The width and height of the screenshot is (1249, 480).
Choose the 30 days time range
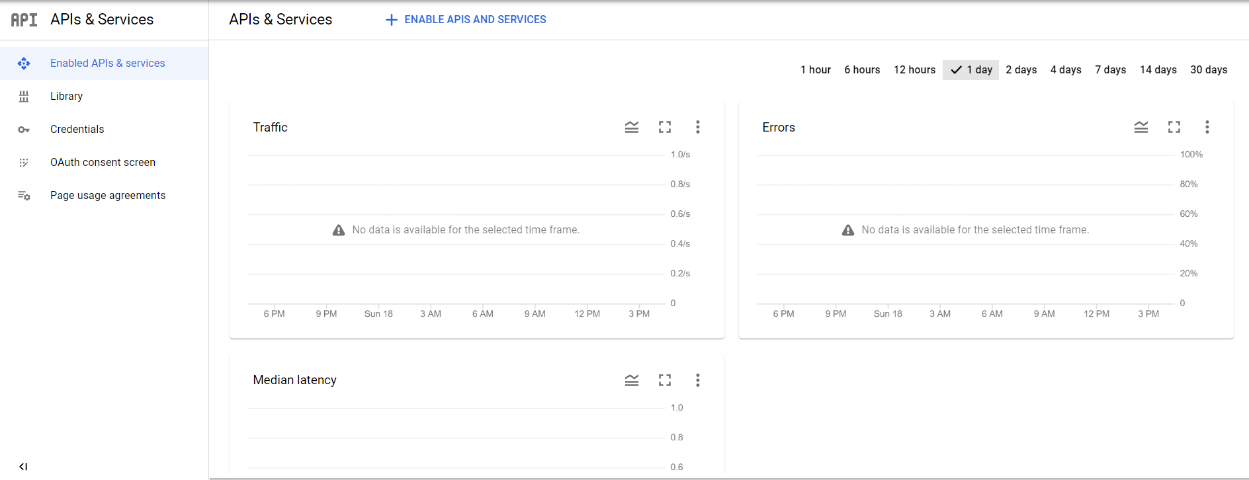(1208, 70)
